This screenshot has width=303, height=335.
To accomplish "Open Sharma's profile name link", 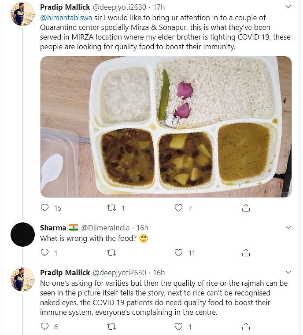I will pos(53,228).
